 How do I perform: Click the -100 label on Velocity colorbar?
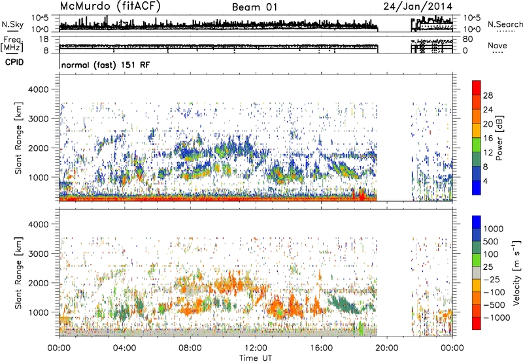click(x=494, y=292)
